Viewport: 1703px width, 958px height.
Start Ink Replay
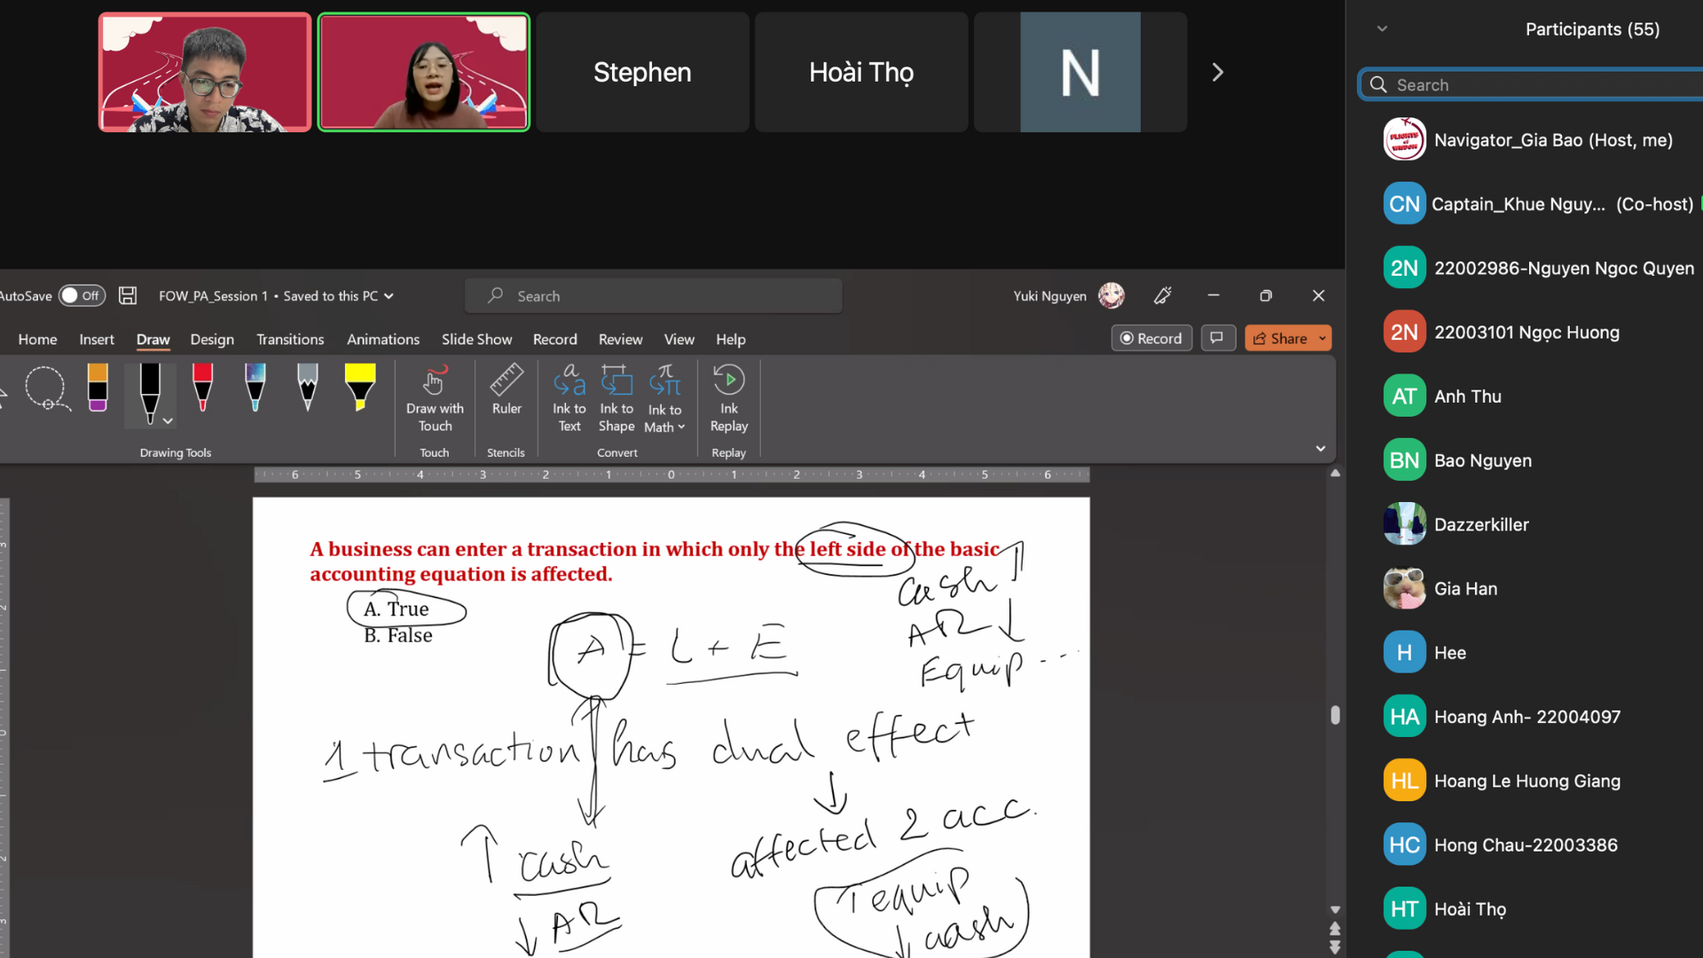coord(729,398)
